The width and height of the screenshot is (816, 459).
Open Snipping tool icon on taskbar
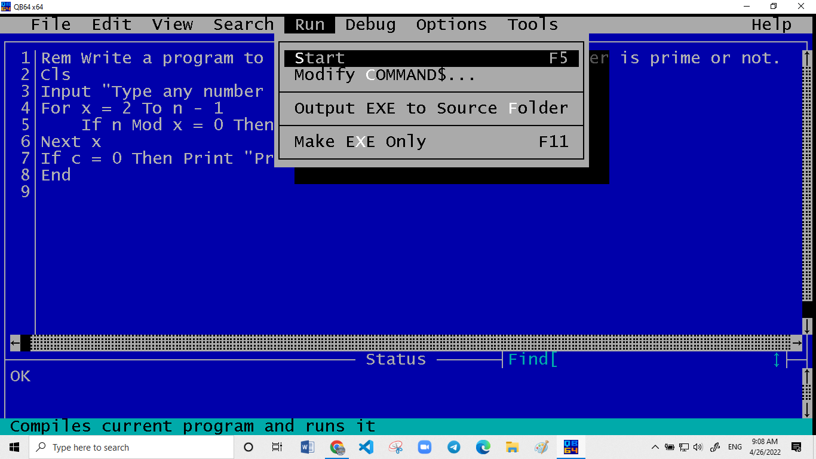point(395,447)
